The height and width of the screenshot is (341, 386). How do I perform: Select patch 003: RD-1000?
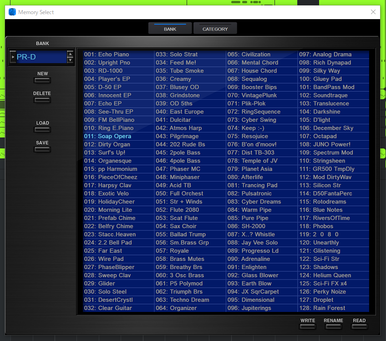pyautogui.click(x=118, y=71)
